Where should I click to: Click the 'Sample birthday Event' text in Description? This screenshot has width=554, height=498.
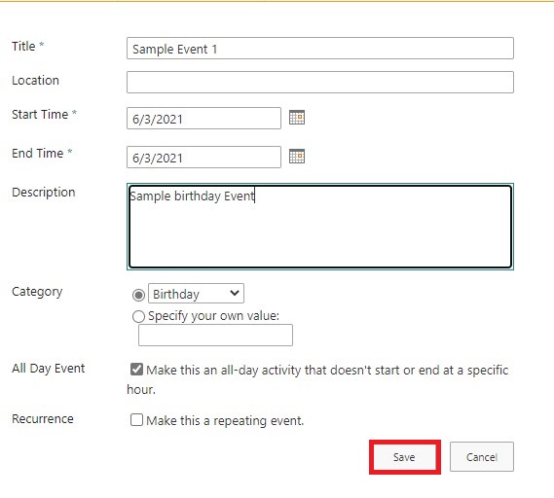point(192,196)
